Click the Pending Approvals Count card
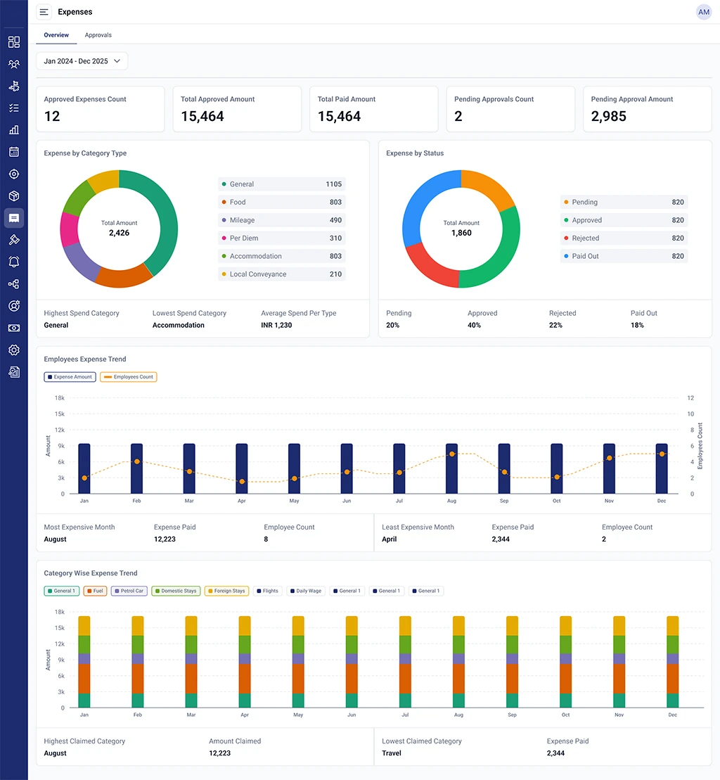Viewport: 720px width, 780px height. click(510, 109)
